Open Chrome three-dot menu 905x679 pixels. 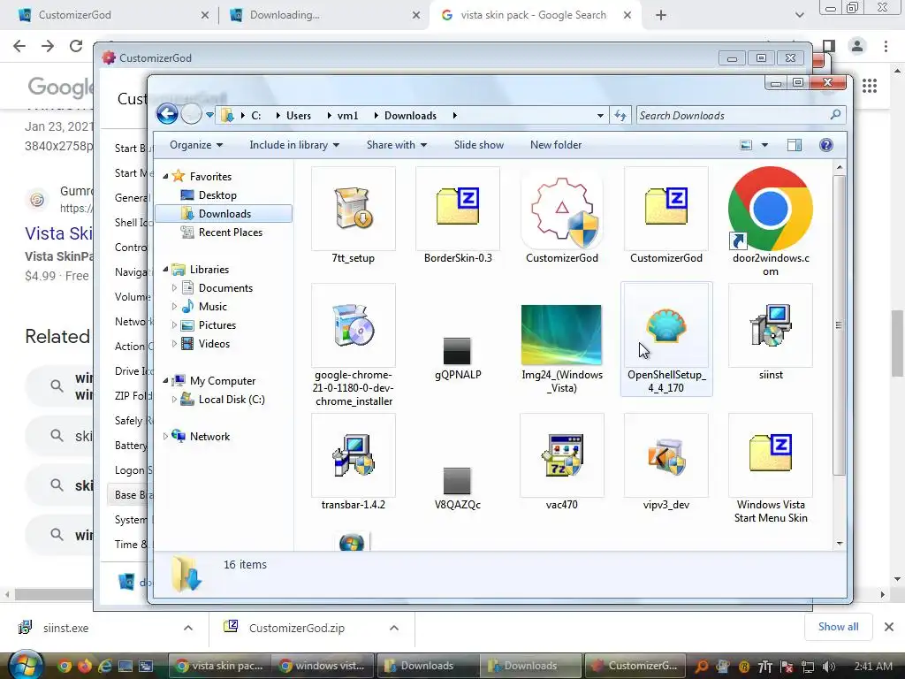[886, 46]
